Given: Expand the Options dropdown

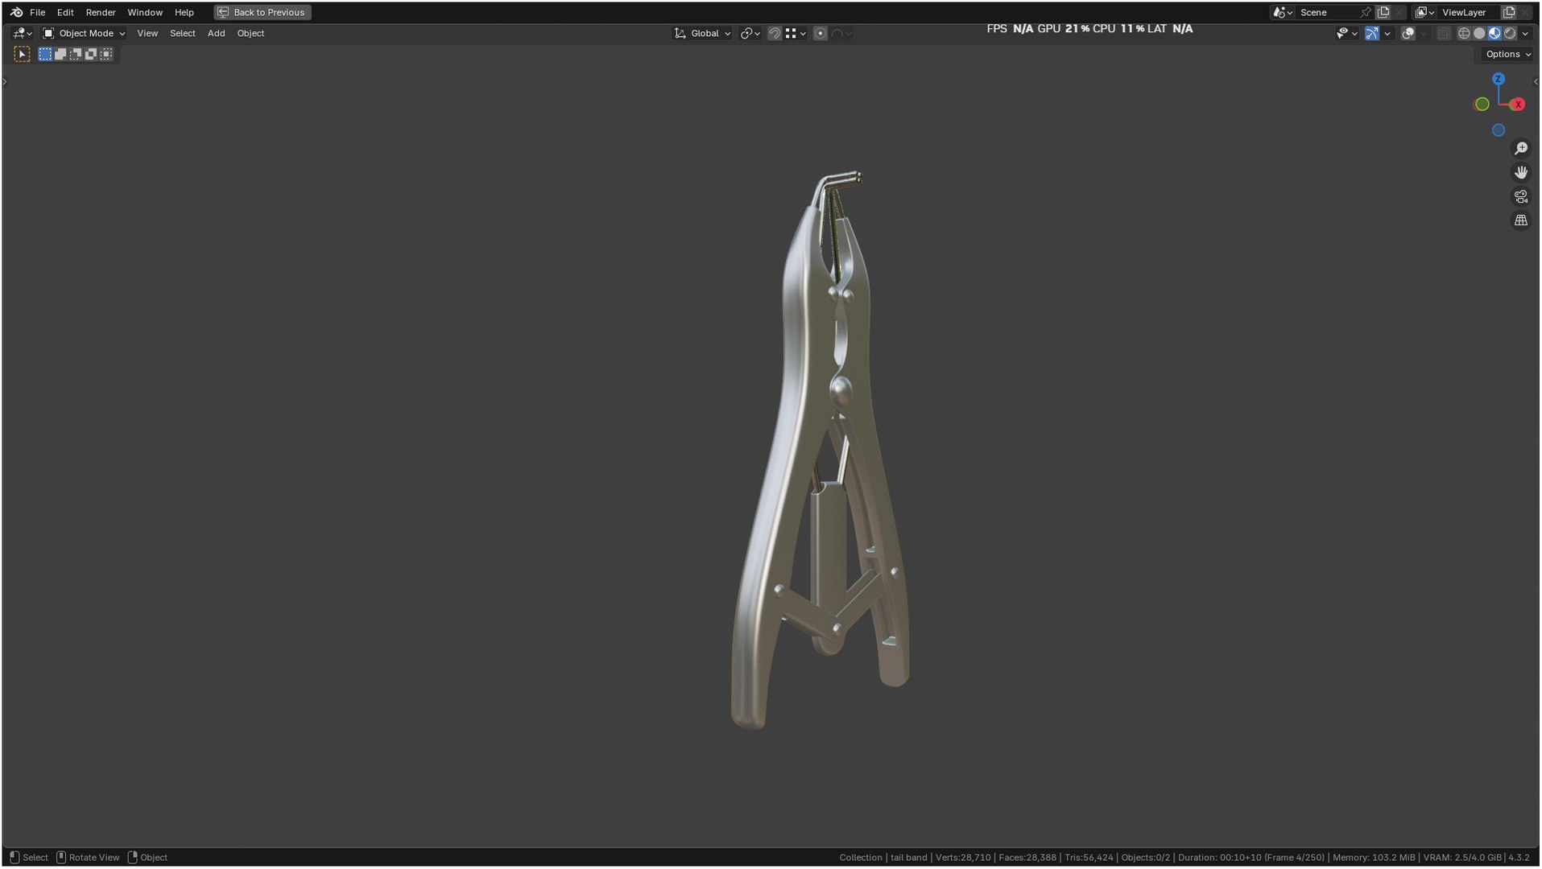Looking at the screenshot, I should 1507,54.
